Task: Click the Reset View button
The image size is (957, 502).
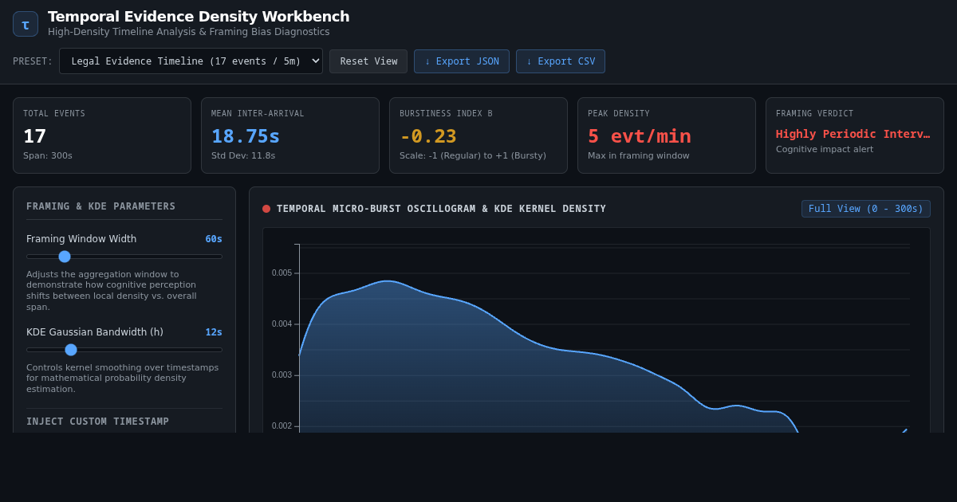Action: (368, 61)
